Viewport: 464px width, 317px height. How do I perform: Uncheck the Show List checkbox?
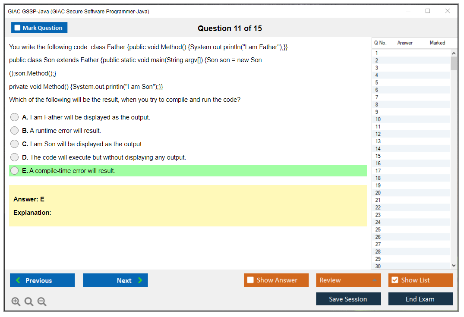point(395,280)
